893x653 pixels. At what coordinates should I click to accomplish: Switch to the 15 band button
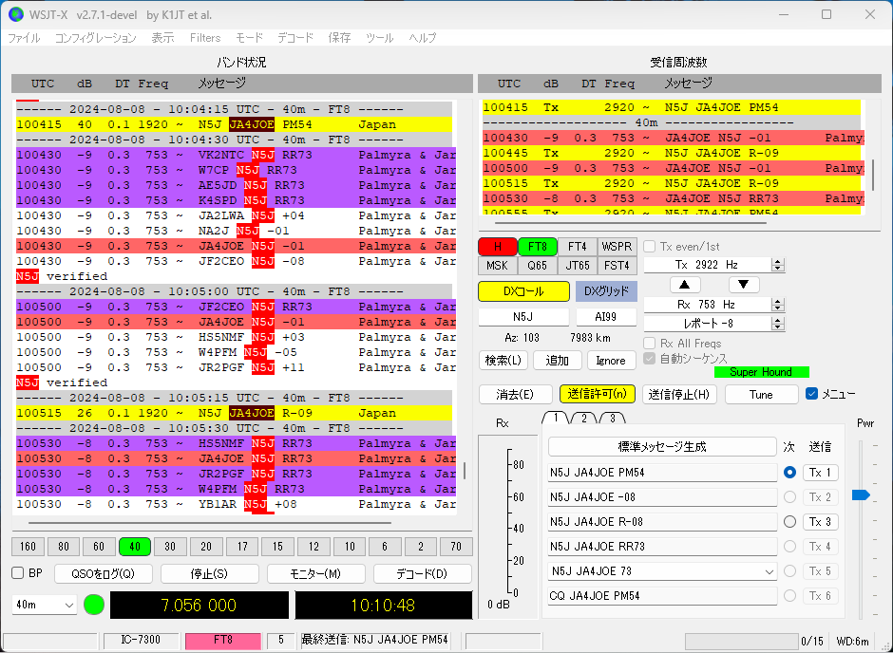click(x=277, y=547)
